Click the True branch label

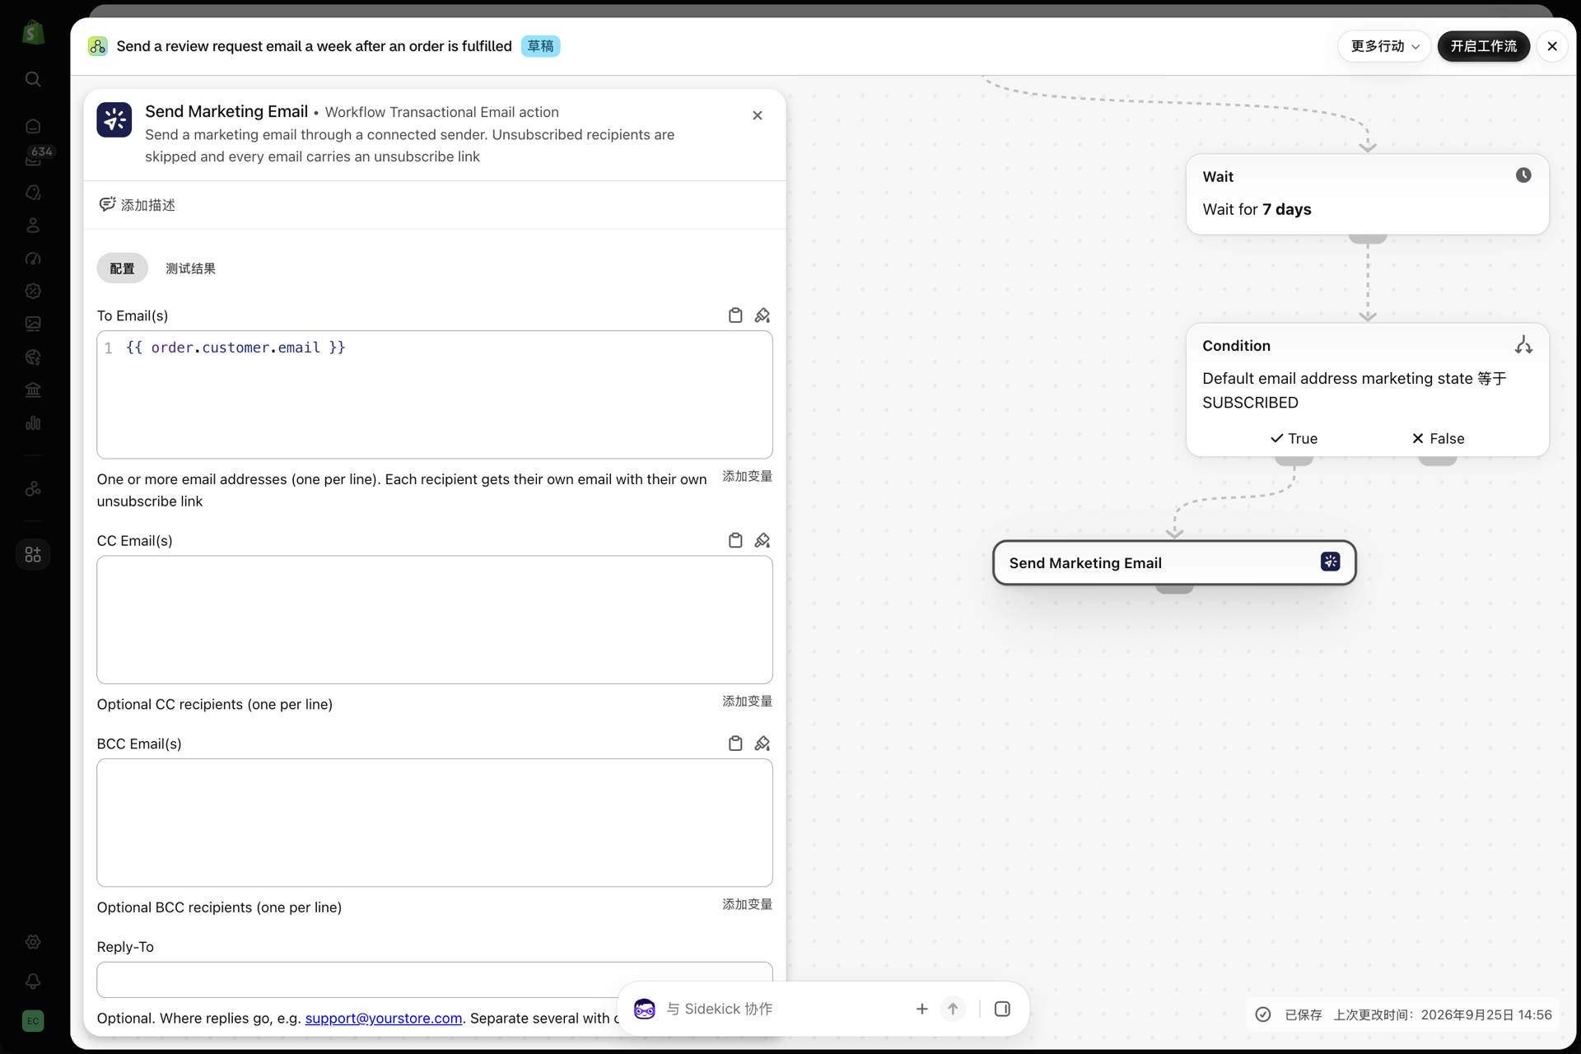click(x=1294, y=438)
